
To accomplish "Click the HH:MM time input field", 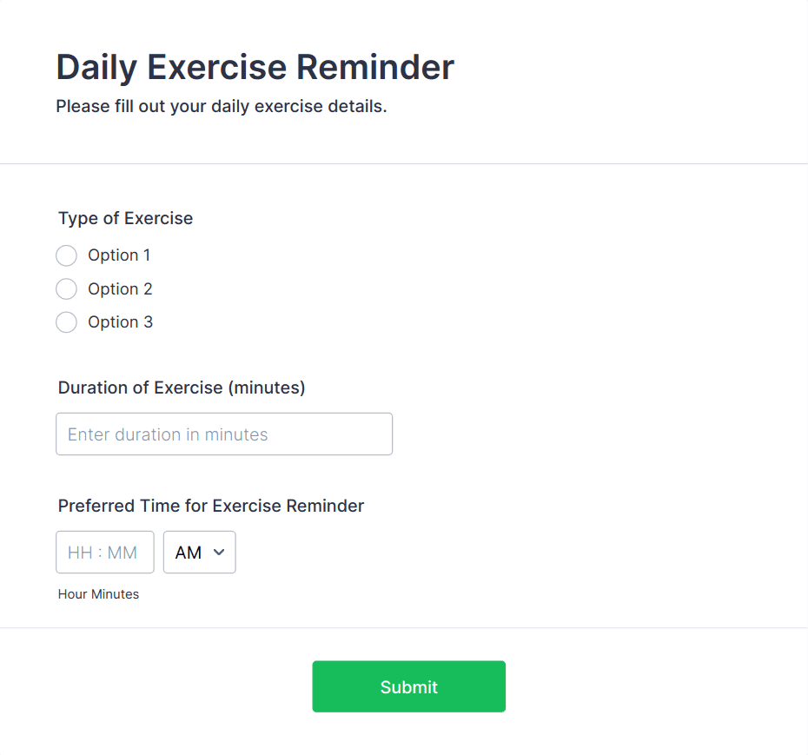I will [104, 552].
